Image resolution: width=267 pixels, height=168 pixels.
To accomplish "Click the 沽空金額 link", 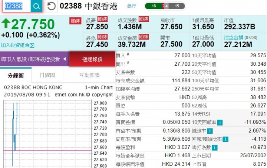I will pyautogui.click(x=234, y=38).
